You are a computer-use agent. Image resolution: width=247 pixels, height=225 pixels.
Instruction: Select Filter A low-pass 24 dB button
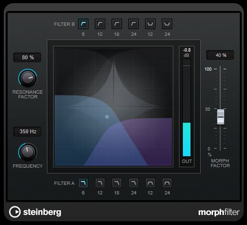134,183
